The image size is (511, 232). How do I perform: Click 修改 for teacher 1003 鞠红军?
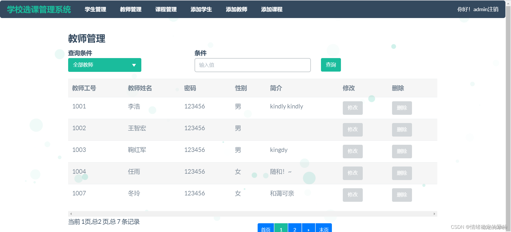point(353,151)
